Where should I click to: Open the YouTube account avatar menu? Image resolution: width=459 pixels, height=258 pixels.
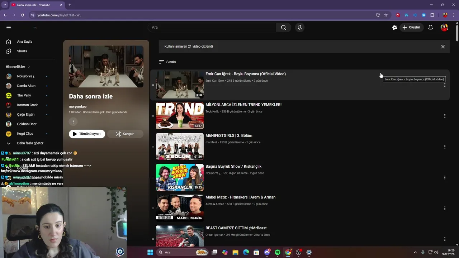[444, 28]
